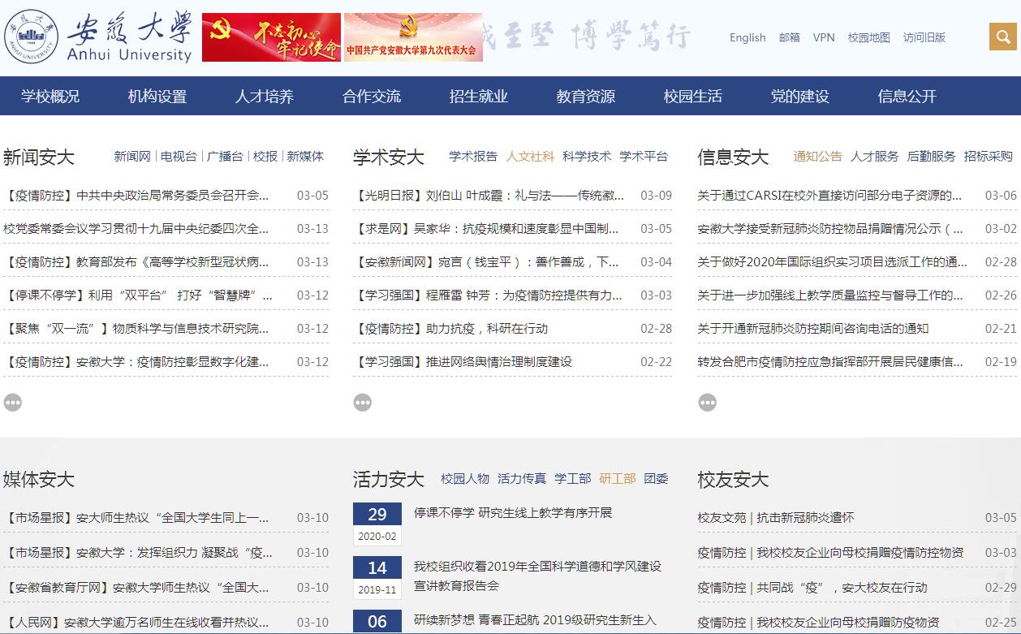Viewport: 1021px width, 634px height.
Task: Click the orange search magnifier icon
Action: [x=1005, y=37]
